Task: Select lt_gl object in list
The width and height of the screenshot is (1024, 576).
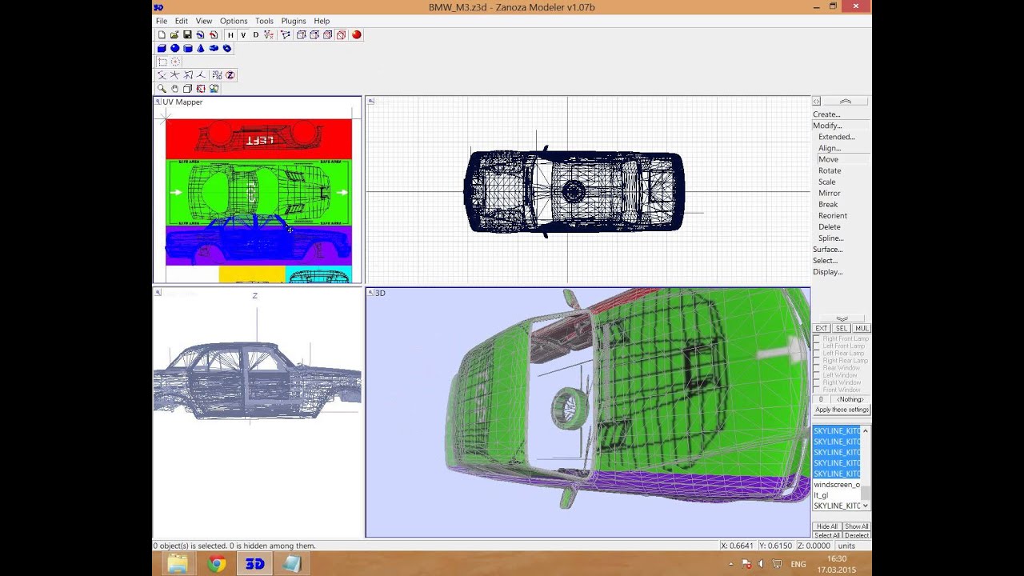Action: (837, 495)
